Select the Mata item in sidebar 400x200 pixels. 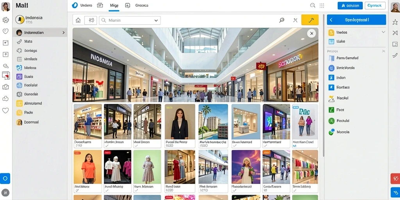pyautogui.click(x=28, y=41)
